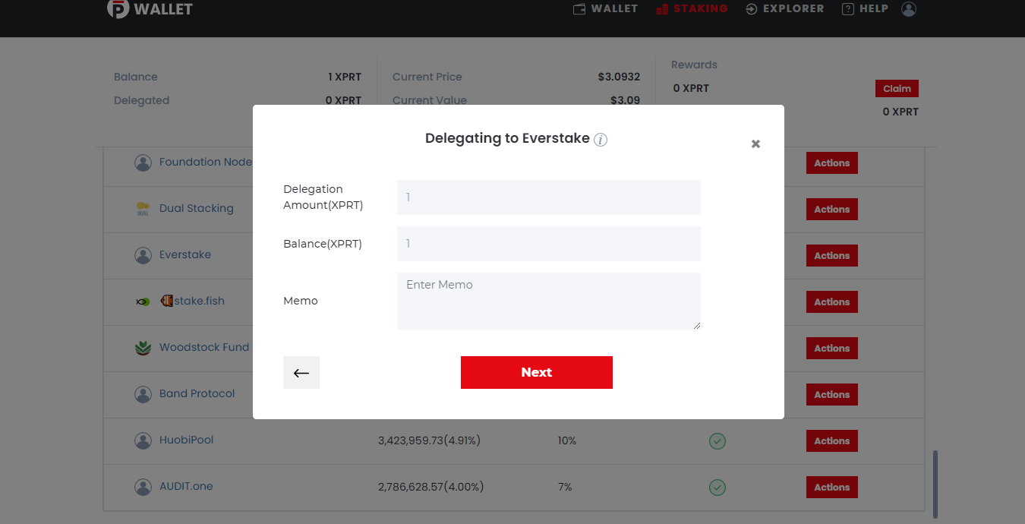Click the Woodstock Fund logo icon
This screenshot has width=1025, height=524.
pos(143,348)
